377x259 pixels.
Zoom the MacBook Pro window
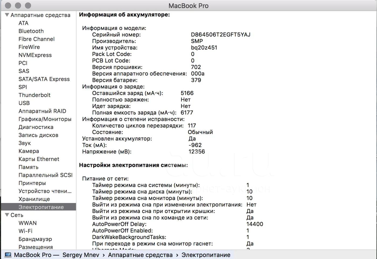[28, 5]
